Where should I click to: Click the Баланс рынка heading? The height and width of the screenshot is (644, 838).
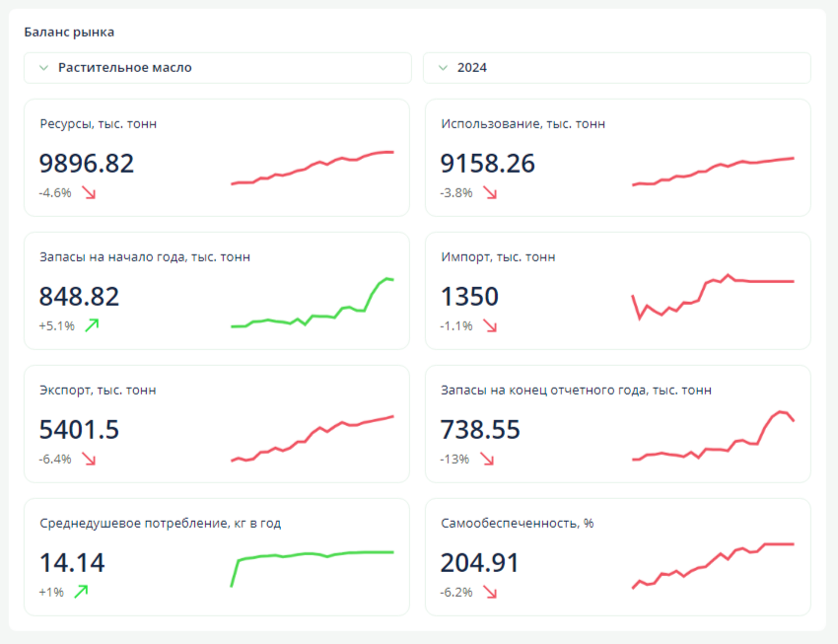point(69,33)
